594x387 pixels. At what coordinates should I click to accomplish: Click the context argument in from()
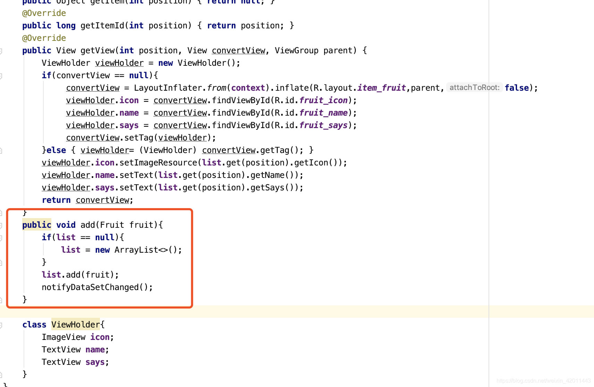248,88
